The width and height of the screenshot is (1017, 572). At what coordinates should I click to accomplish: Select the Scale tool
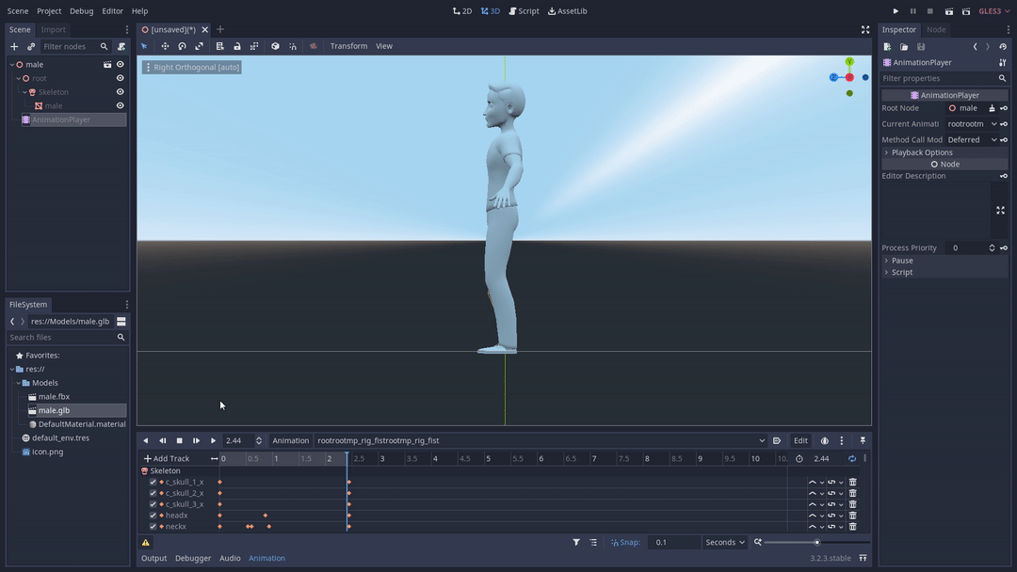click(199, 45)
